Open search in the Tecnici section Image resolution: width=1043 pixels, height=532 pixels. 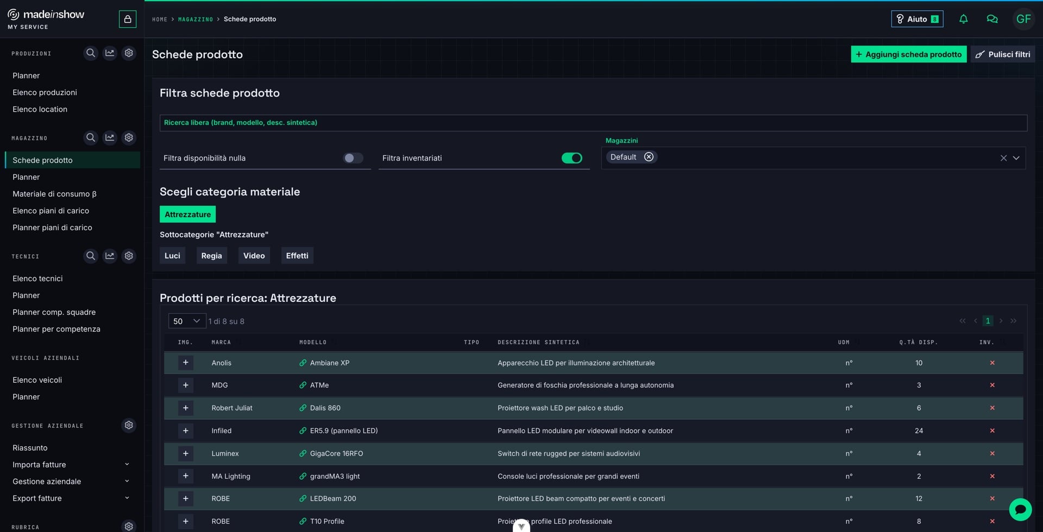click(x=91, y=256)
